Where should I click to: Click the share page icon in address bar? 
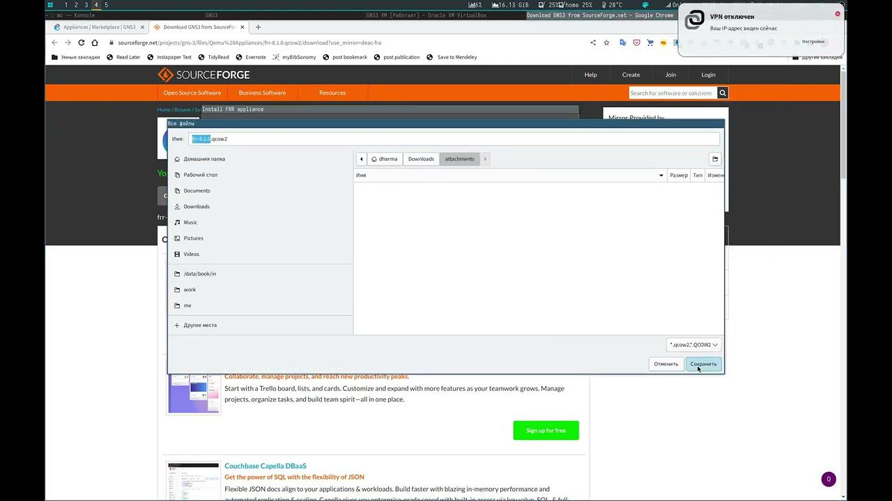593,42
